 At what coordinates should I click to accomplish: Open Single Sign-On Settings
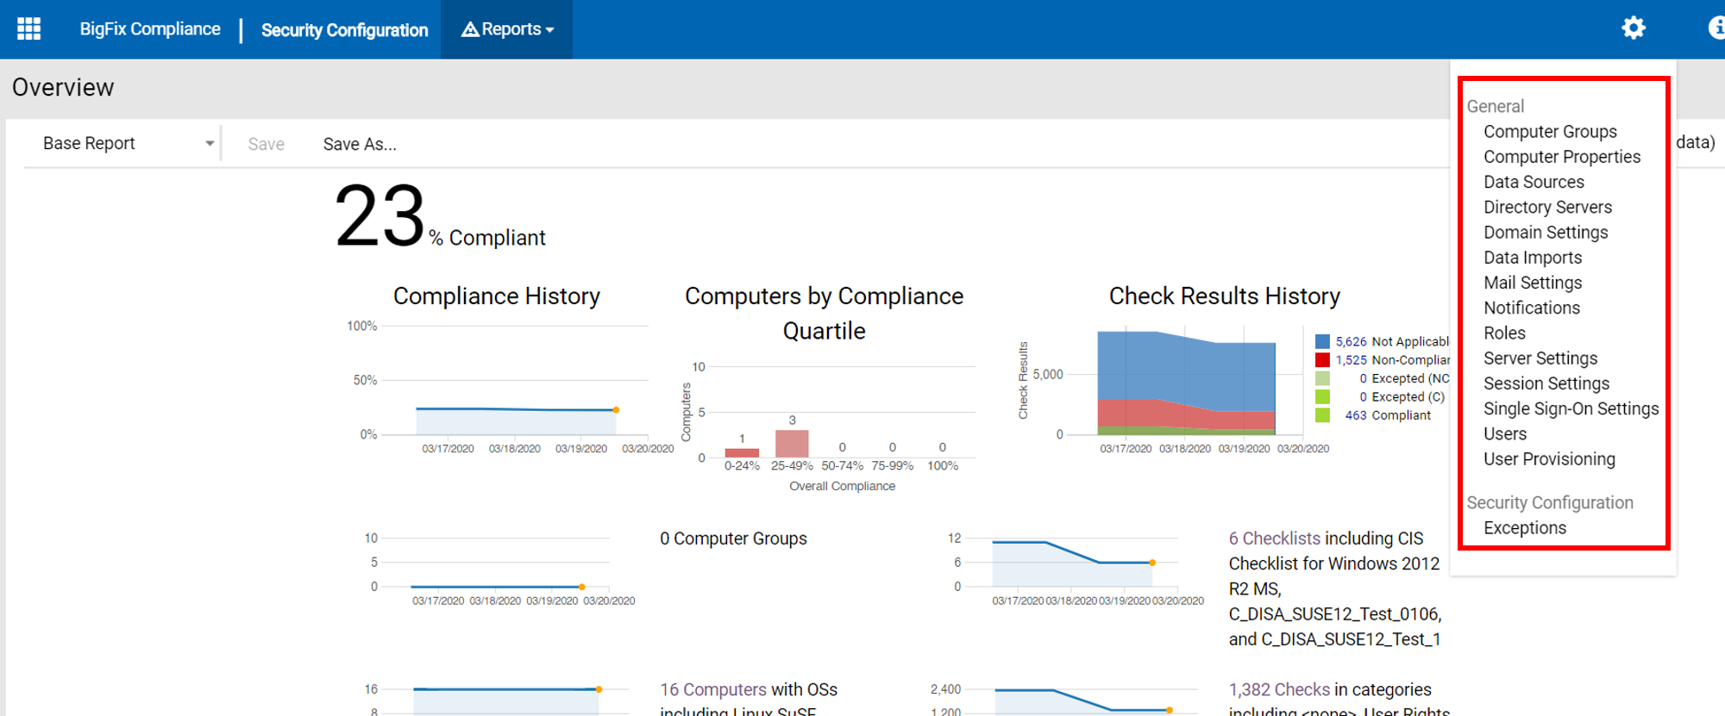pyautogui.click(x=1571, y=408)
